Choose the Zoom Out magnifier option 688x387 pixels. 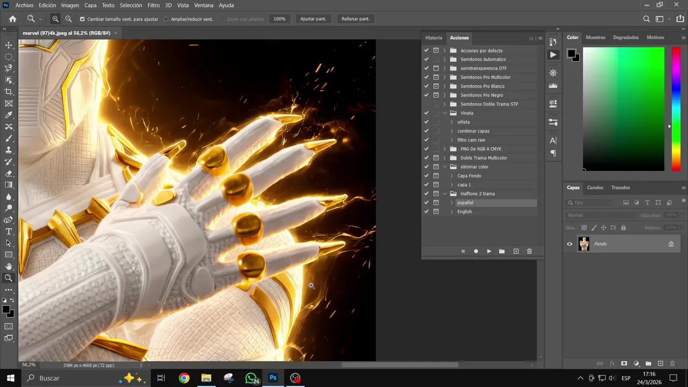[68, 19]
